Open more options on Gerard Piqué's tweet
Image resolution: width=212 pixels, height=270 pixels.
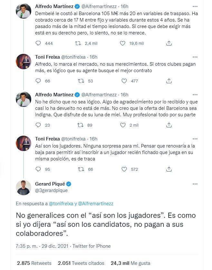point(195,184)
